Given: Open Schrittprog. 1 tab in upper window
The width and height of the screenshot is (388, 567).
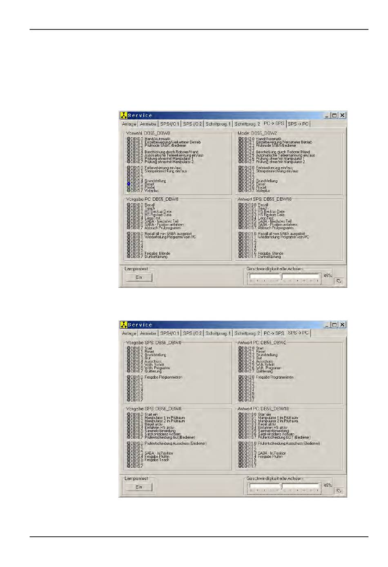Looking at the screenshot, I should coord(218,124).
